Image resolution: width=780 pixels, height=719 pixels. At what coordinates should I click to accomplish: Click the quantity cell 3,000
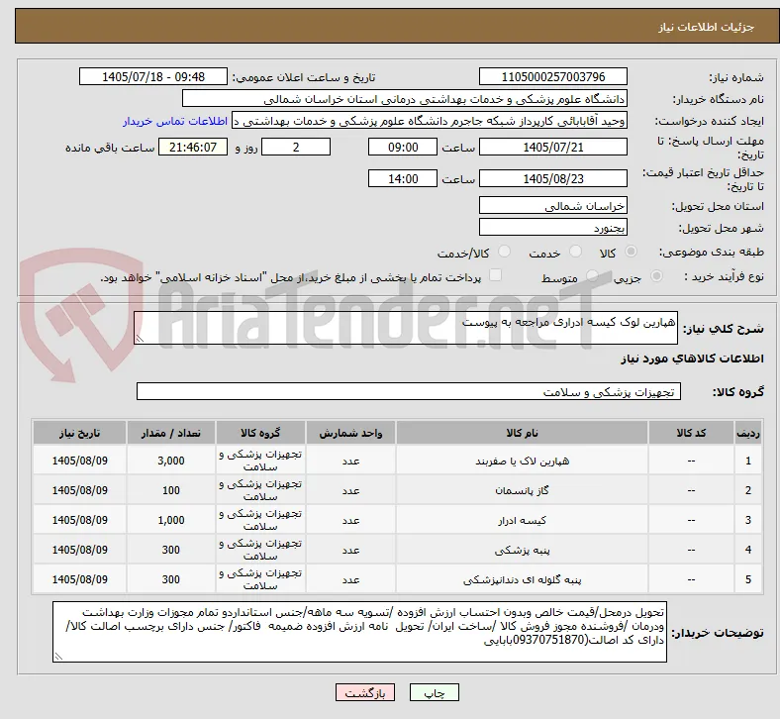[171, 461]
